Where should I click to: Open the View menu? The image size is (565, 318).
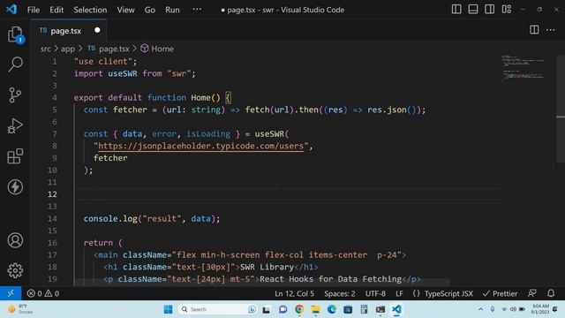coord(125,10)
